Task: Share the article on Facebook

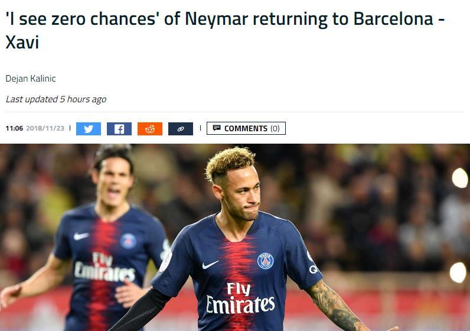Action: point(119,129)
